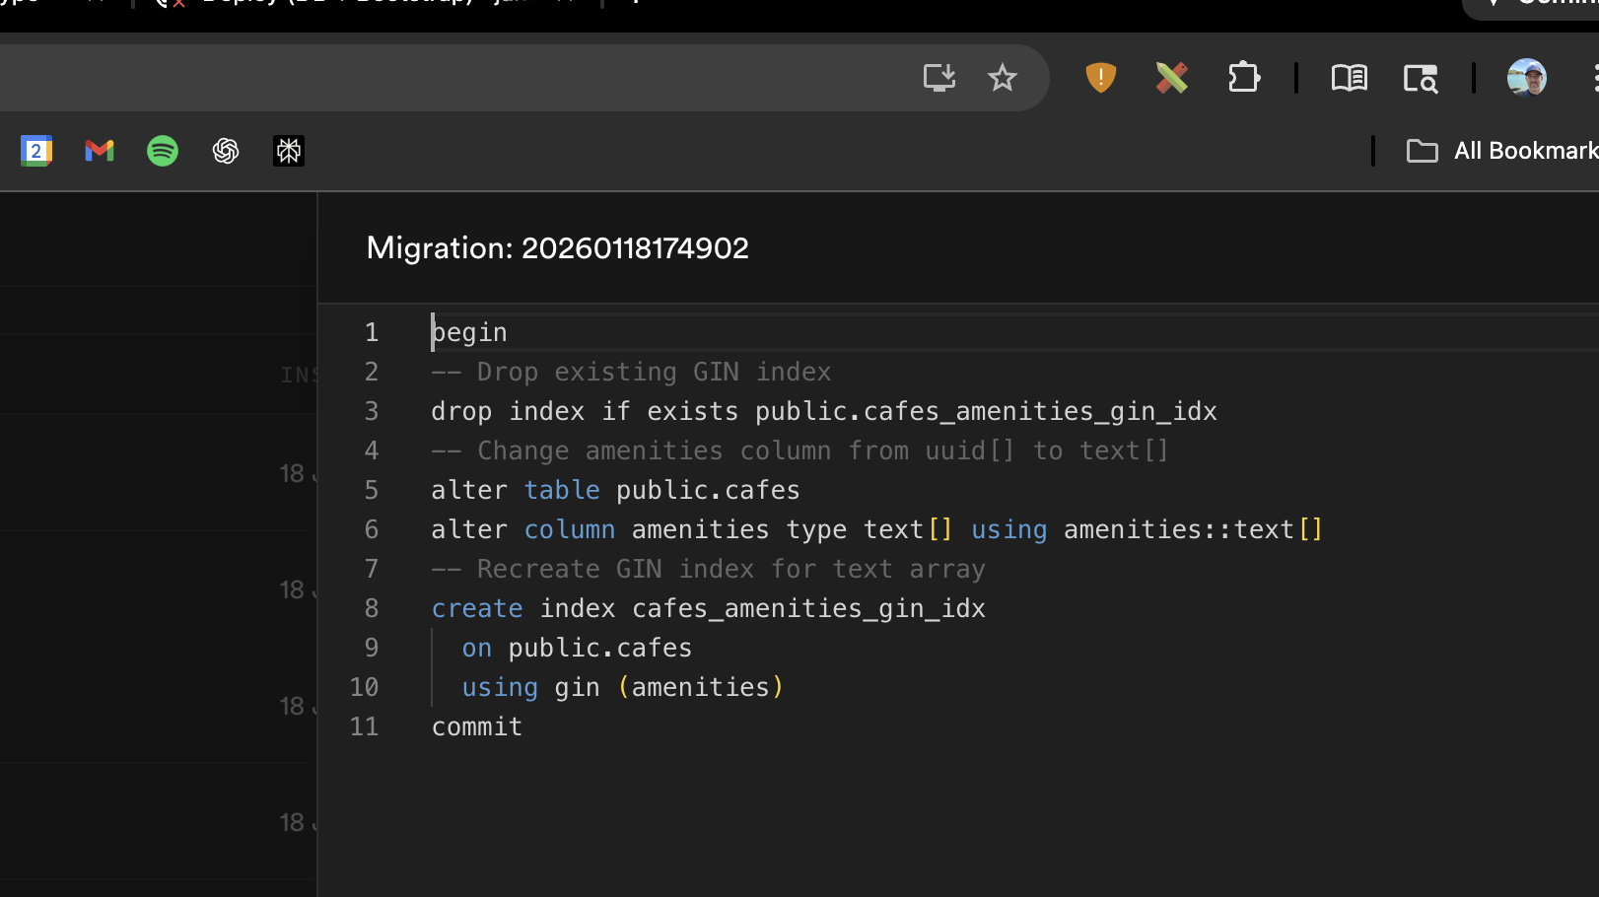Focus the browser address bar
Image resolution: width=1599 pixels, height=897 pixels.
point(444,77)
